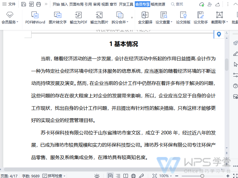Start 全文翻译 translation tool
The width and height of the screenshot is (238, 178).
pyautogui.click(x=145, y=18)
